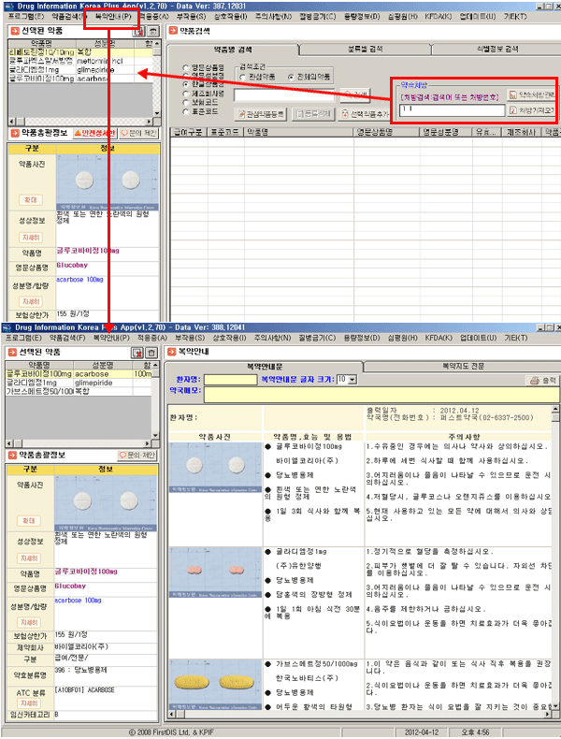The height and width of the screenshot is (739, 561).
Task: Open 상호작용(I) menu in lower window
Action: (229, 338)
